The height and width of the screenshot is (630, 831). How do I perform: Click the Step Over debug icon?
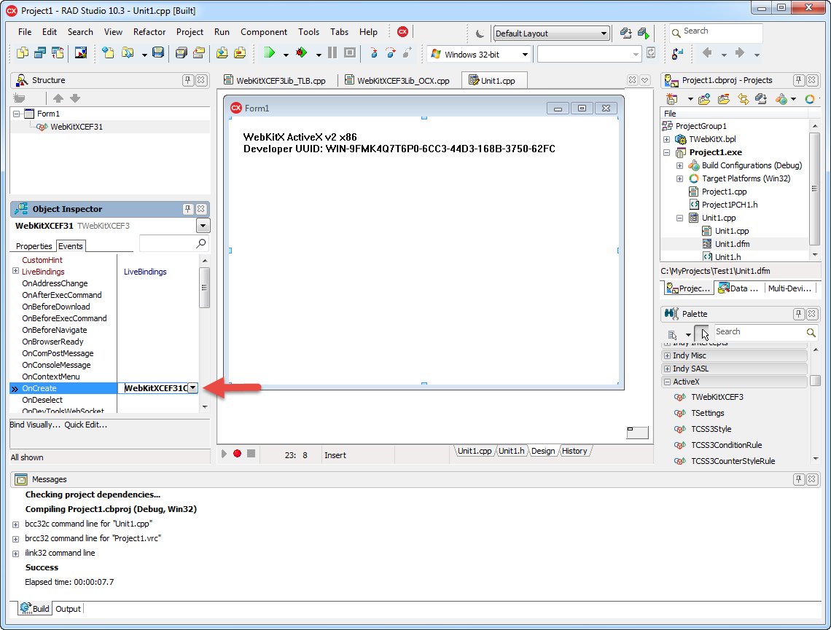391,52
